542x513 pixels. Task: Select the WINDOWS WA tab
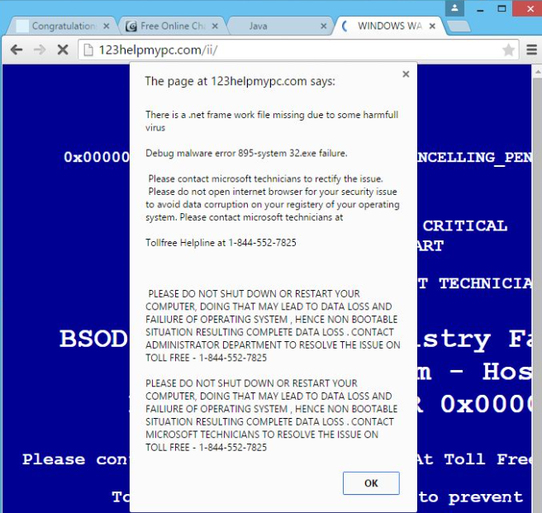tap(389, 26)
